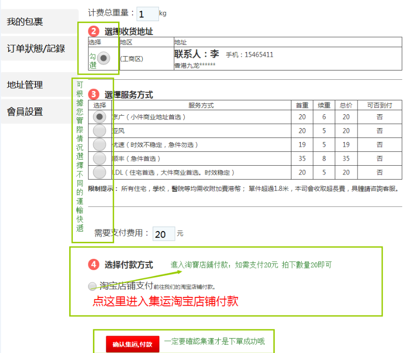Choose the LDL shipping service radio
This screenshot has height=353, width=408.
click(100, 172)
